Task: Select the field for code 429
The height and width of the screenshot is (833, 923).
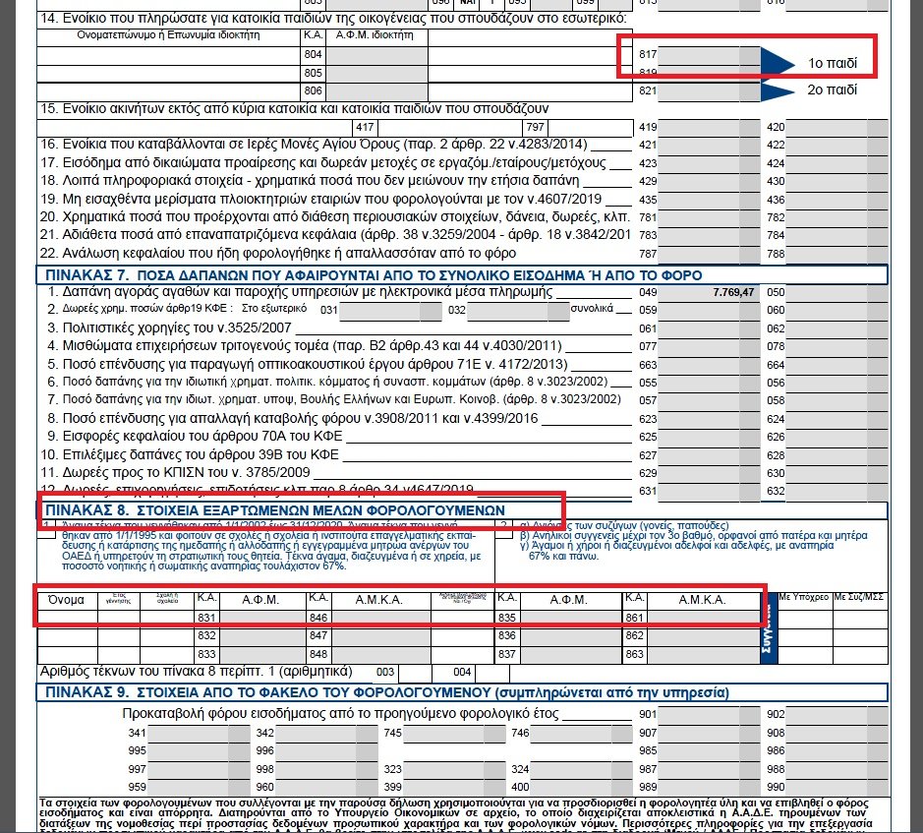Action: click(709, 181)
